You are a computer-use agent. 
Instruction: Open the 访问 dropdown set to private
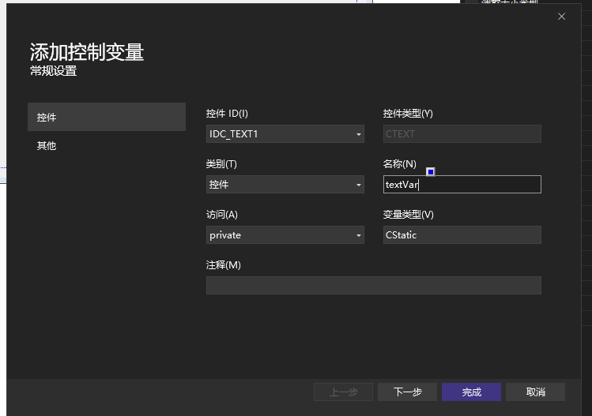tap(285, 235)
